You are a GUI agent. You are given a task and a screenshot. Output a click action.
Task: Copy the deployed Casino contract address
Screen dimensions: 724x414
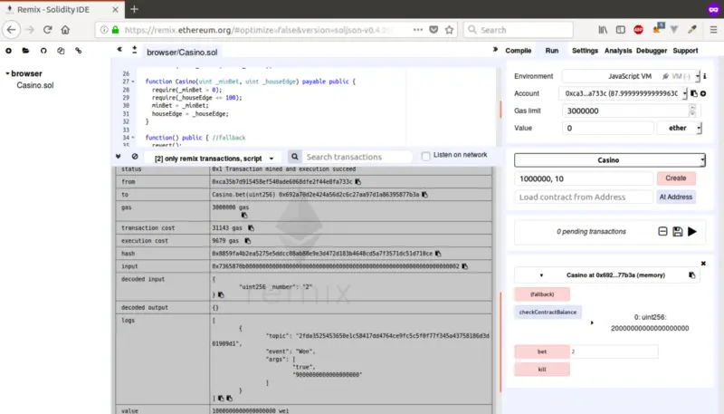(x=691, y=274)
